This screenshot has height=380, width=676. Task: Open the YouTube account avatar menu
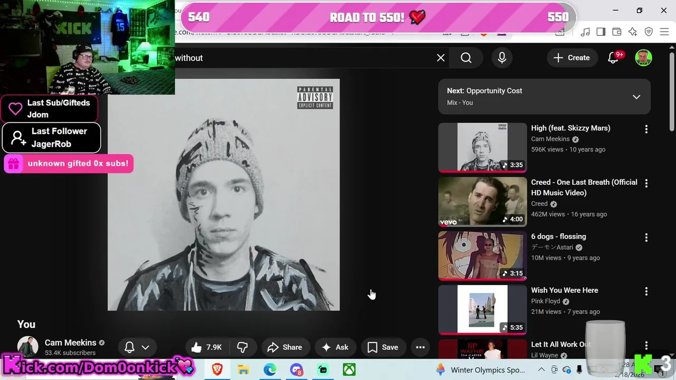point(643,58)
